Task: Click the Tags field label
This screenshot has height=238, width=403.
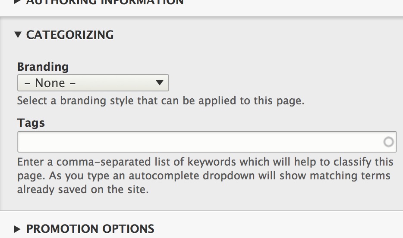Action: click(31, 123)
